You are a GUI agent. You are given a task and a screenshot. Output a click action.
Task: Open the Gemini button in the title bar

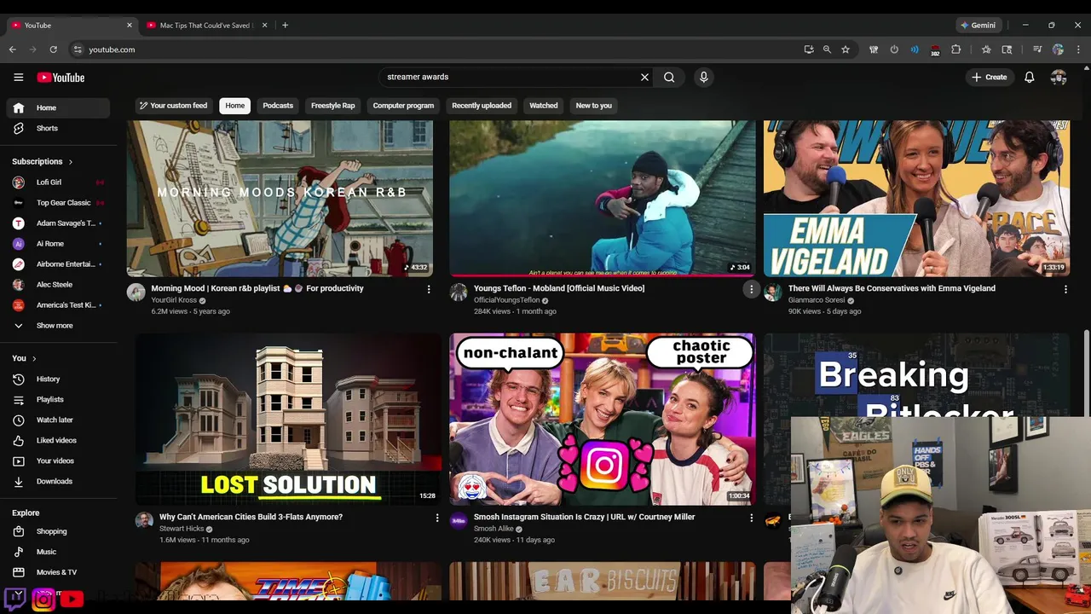978,25
